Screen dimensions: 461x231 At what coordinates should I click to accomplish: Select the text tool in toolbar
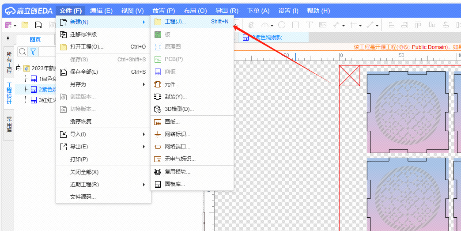click(x=309, y=25)
